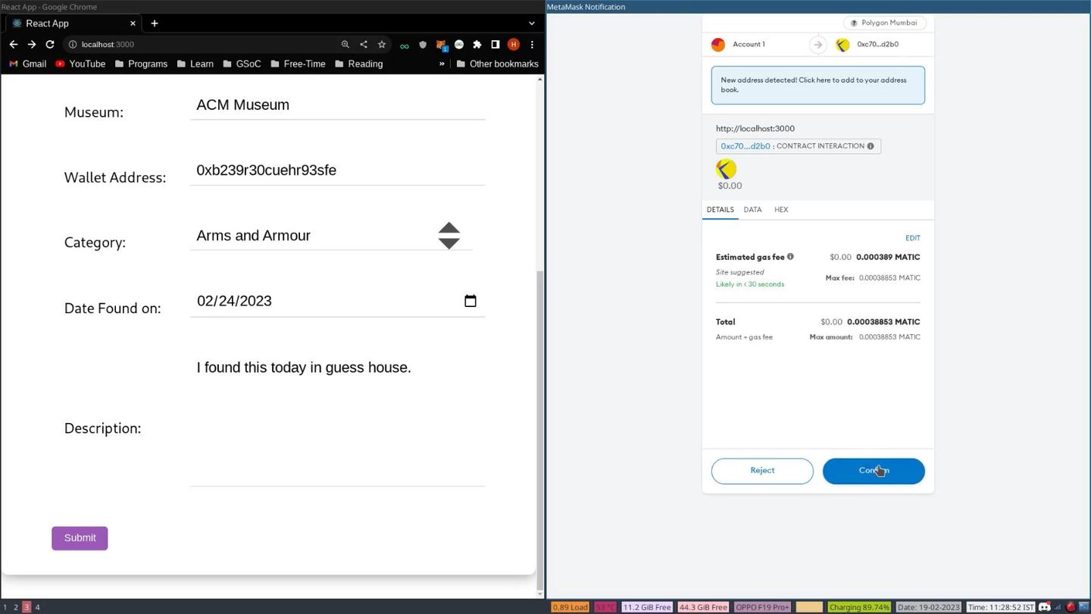
Task: Open the calendar date picker
Action: (x=470, y=301)
